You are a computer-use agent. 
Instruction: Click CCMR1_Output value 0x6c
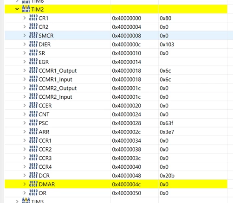click(x=165, y=71)
